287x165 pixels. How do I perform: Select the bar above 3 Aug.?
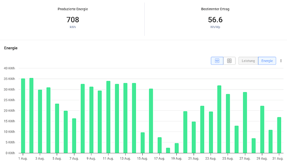[x=40, y=121]
